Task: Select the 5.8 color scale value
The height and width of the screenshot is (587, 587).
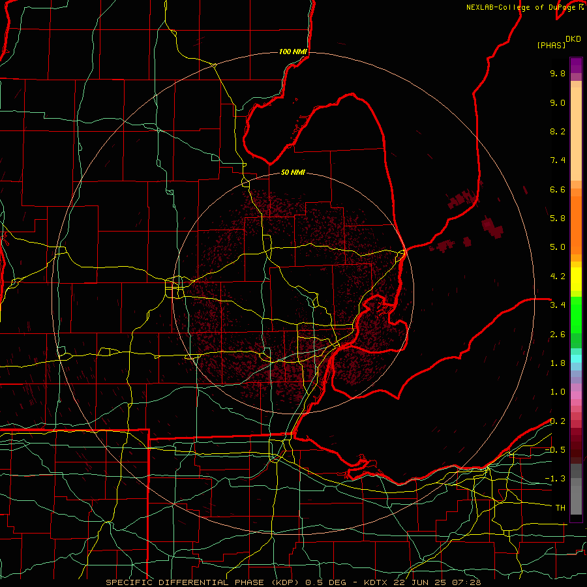Action: (558, 218)
